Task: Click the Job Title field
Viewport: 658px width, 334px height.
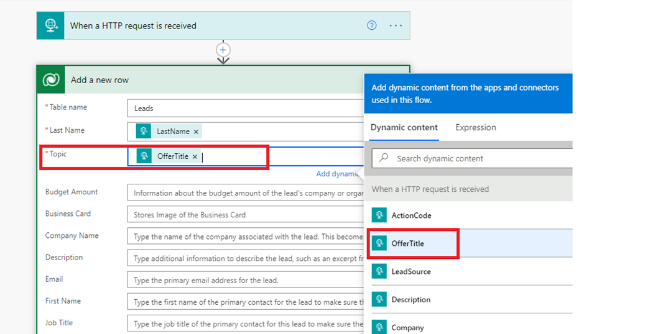Action: (x=246, y=323)
